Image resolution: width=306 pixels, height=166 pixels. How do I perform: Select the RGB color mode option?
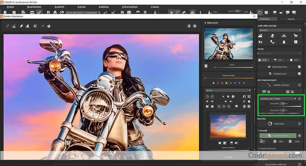pos(263,60)
